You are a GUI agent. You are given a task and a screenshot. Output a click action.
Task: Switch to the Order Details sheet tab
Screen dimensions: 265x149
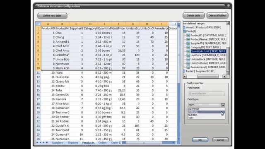[116, 143]
